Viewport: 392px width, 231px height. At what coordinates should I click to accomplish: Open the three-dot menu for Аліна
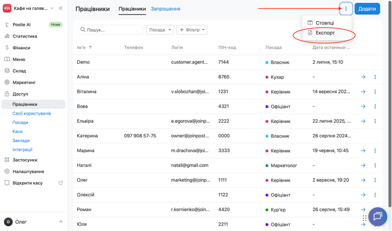pyautogui.click(x=375, y=77)
